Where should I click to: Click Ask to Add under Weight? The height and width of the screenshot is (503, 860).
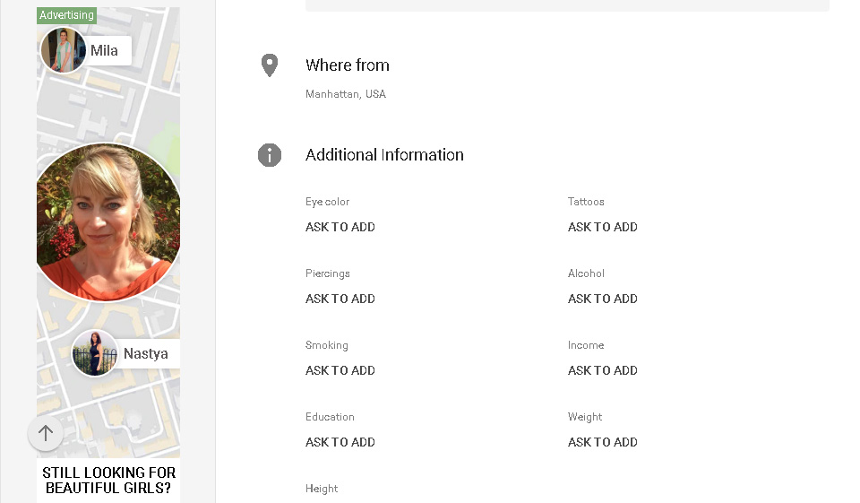pyautogui.click(x=603, y=442)
